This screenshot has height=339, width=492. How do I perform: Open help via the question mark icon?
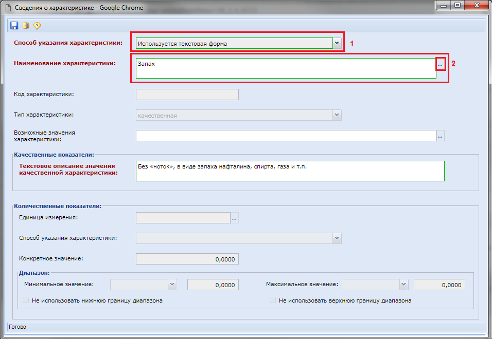click(37, 26)
